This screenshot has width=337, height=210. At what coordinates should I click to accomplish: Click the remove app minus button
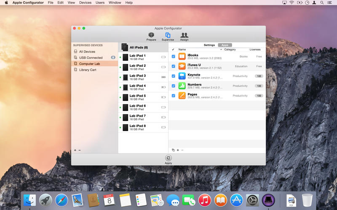[x=182, y=150]
